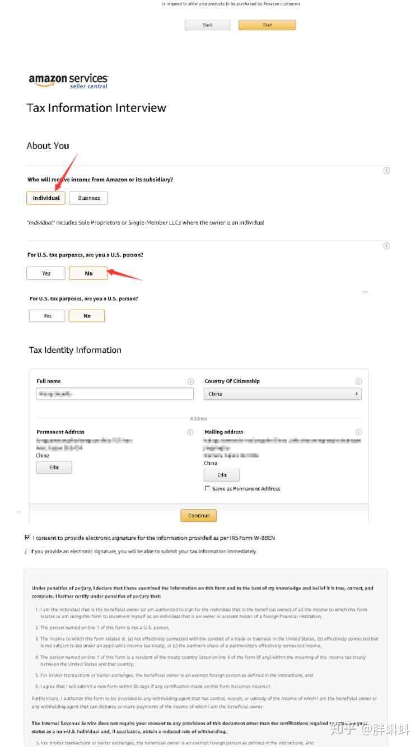Click into the Full name input field
Screen dimensions: 420x747
(115, 394)
